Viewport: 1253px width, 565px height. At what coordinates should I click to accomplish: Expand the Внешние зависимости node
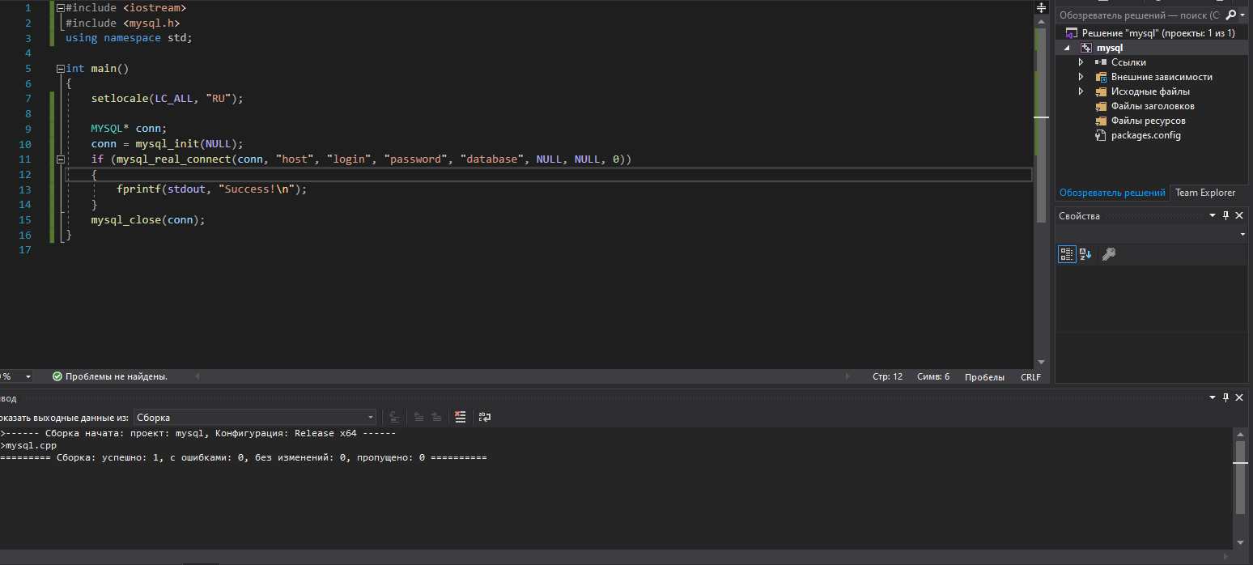[x=1081, y=77]
